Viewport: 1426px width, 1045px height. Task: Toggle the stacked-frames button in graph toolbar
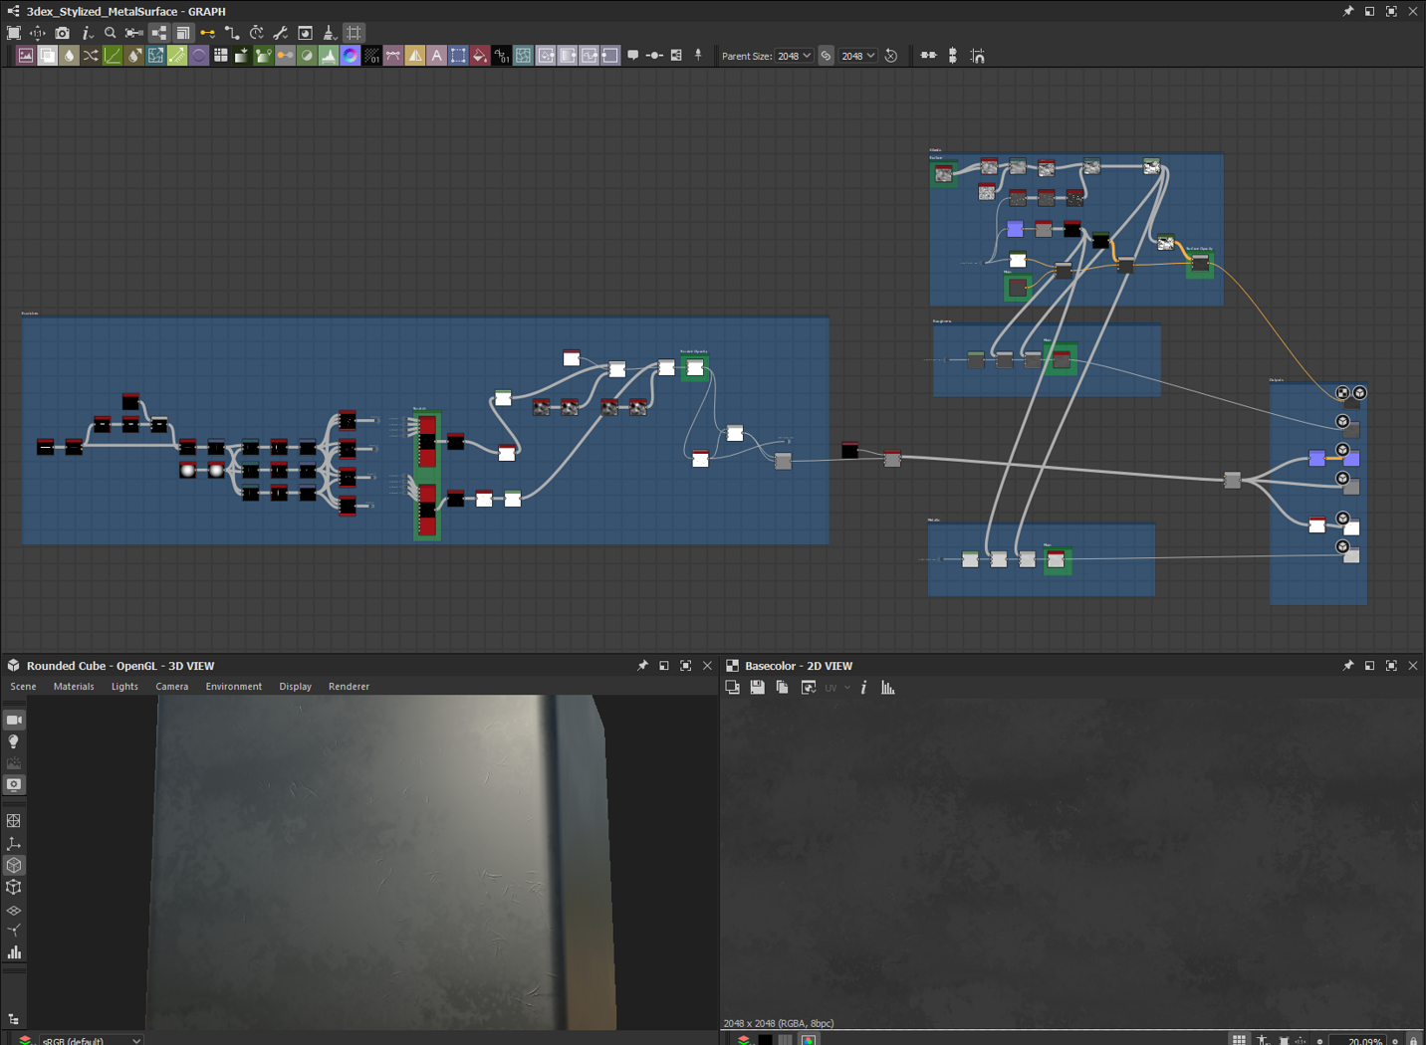pyautogui.click(x=183, y=33)
